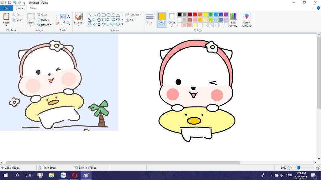Viewport: 321px width, 180px height.
Task: Open the Windows Start menu
Action: [6, 175]
